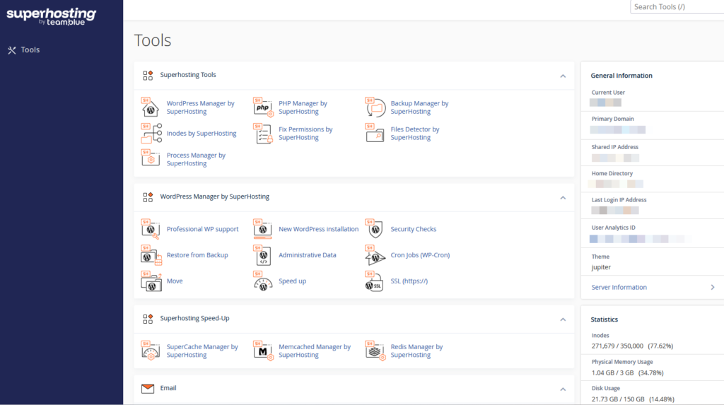This screenshot has height=405, width=724.
Task: Click the Inodes value 271,679 / 350,000
Action: 617,346
